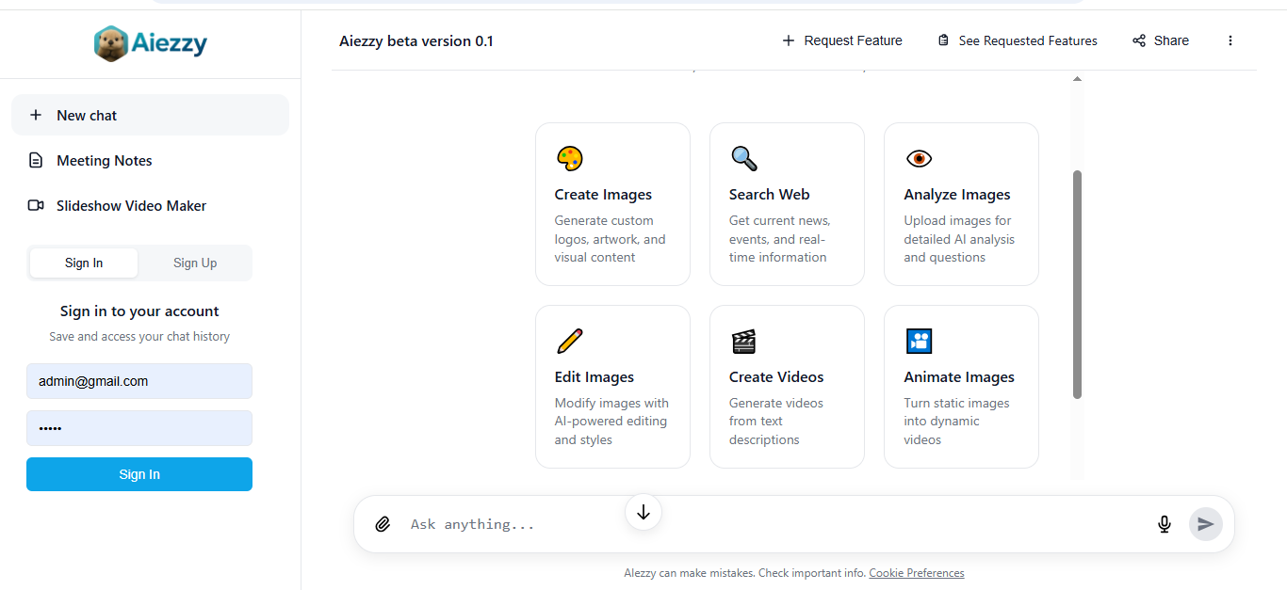The image size is (1287, 590).
Task: Switch to the Sign Up tab
Action: coord(195,263)
